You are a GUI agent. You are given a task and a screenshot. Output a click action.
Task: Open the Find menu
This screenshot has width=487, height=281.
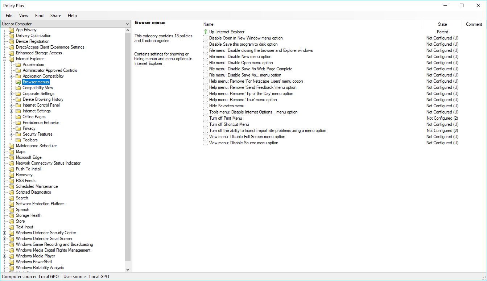tap(39, 16)
